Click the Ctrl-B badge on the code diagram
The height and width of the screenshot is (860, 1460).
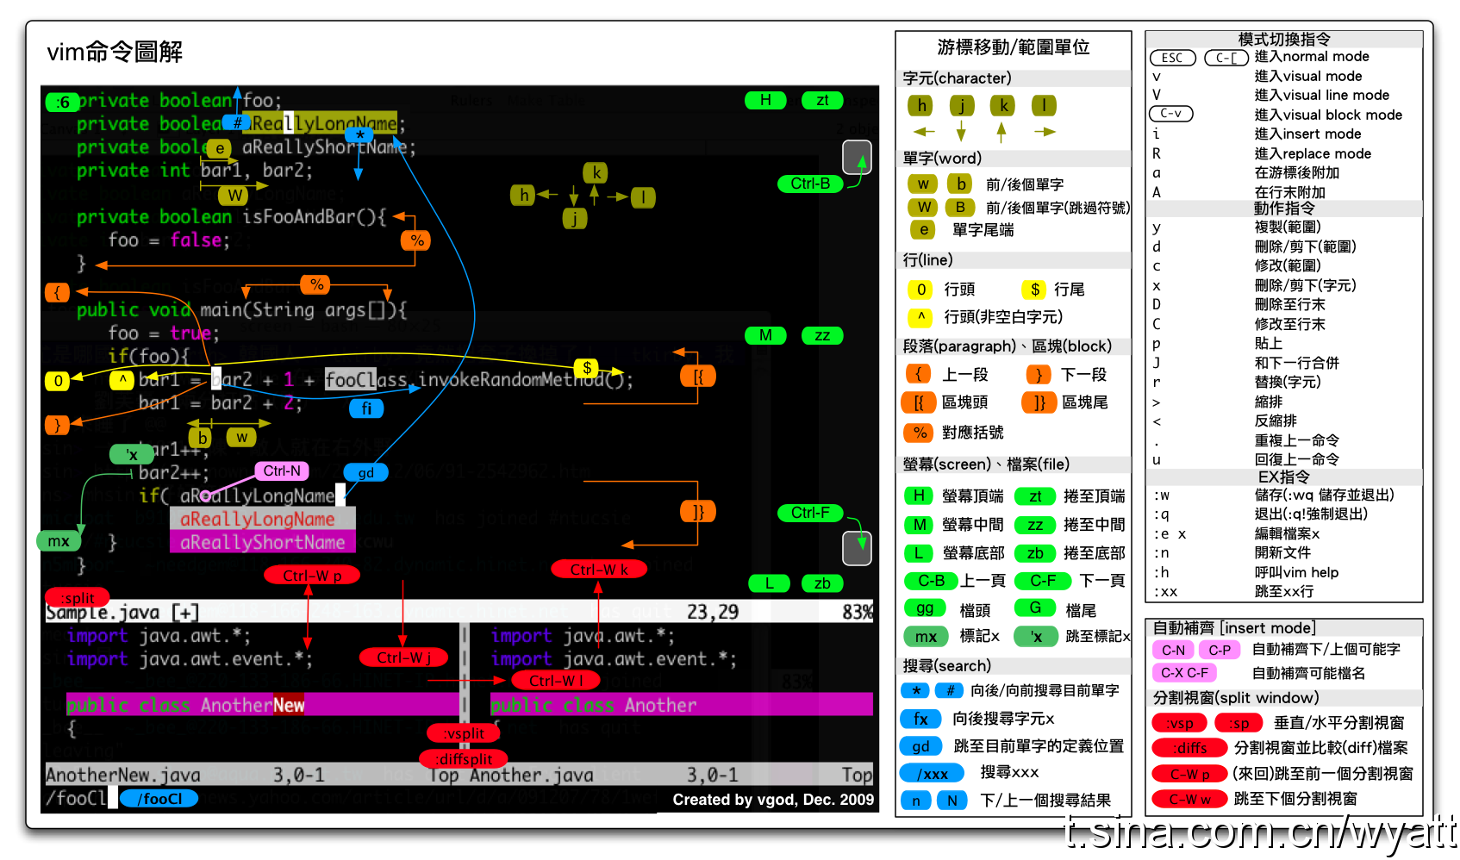coord(810,184)
